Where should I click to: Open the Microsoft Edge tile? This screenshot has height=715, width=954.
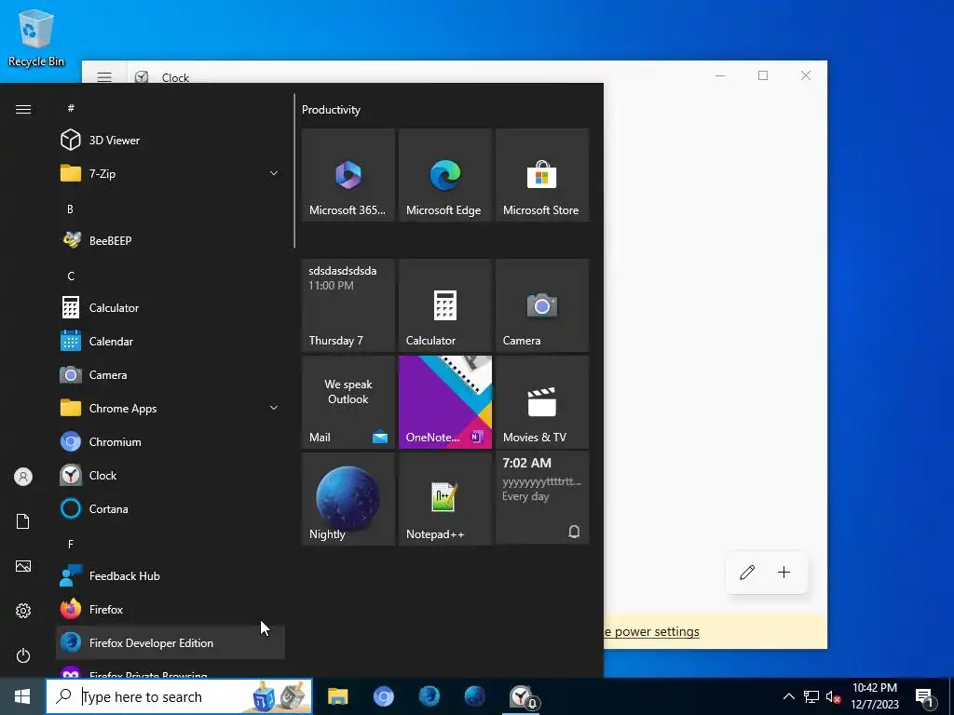click(x=445, y=175)
